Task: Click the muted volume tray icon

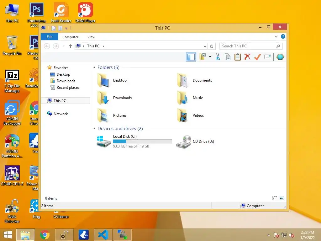Action: click(291, 235)
